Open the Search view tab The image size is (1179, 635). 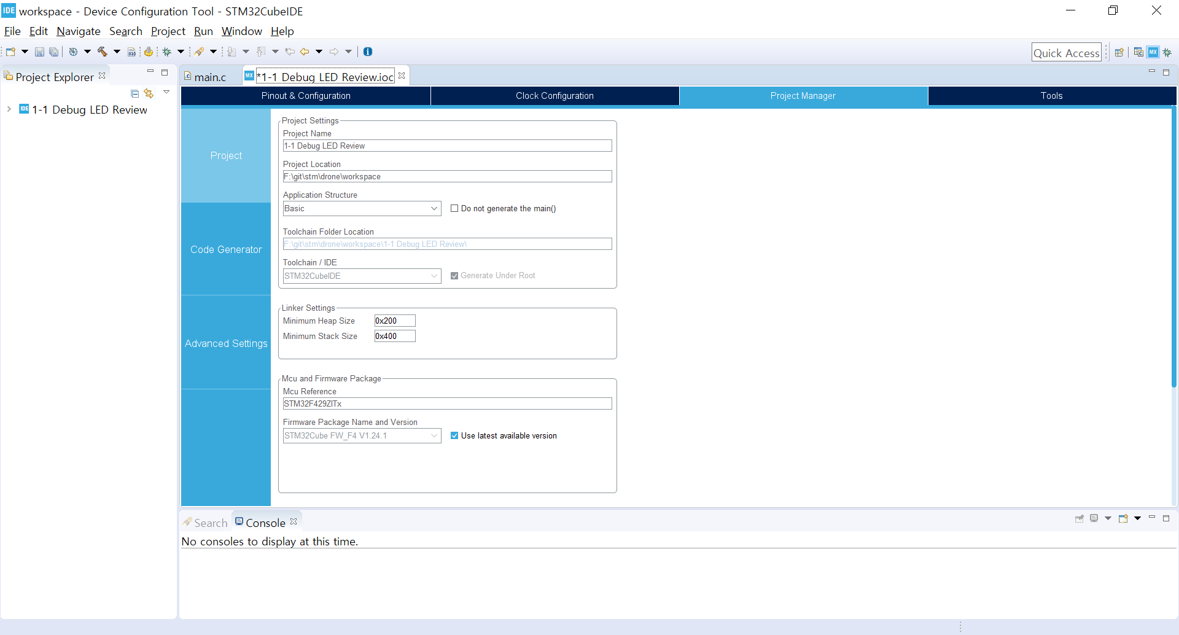pyautogui.click(x=205, y=523)
